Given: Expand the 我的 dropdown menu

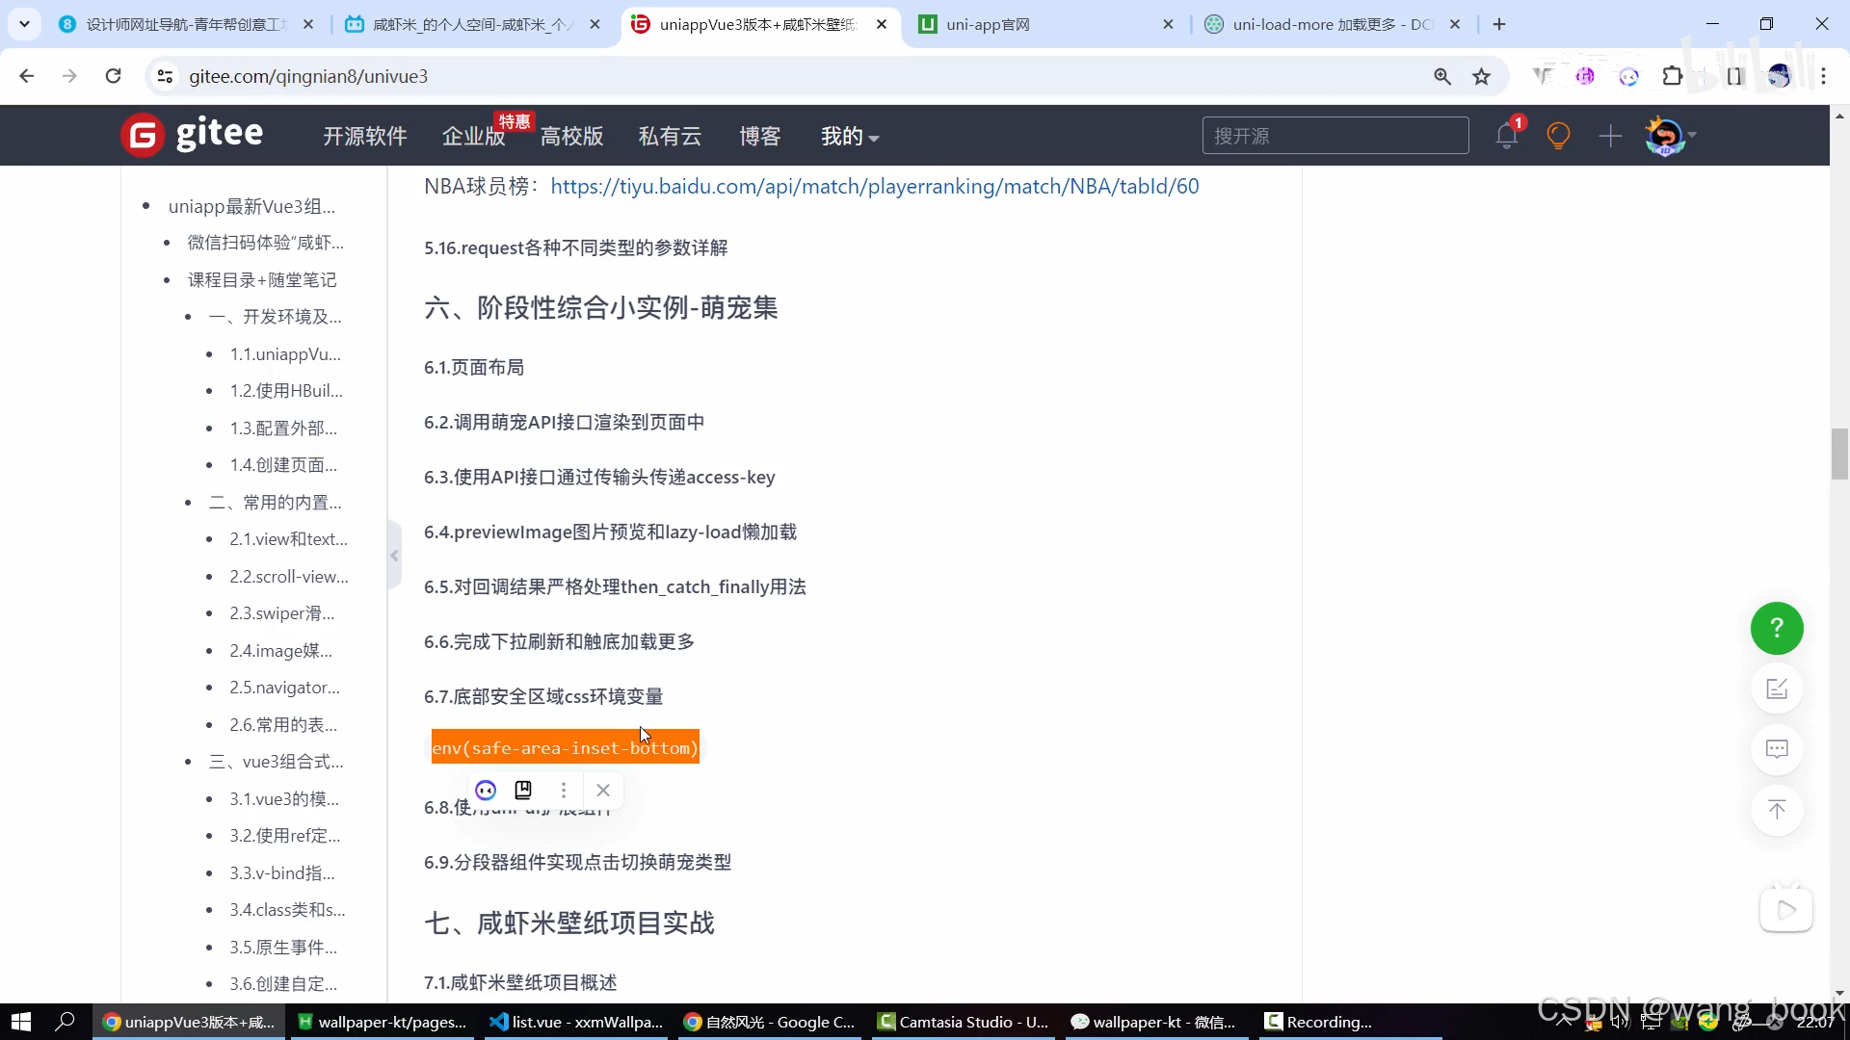Looking at the screenshot, I should pos(850,137).
